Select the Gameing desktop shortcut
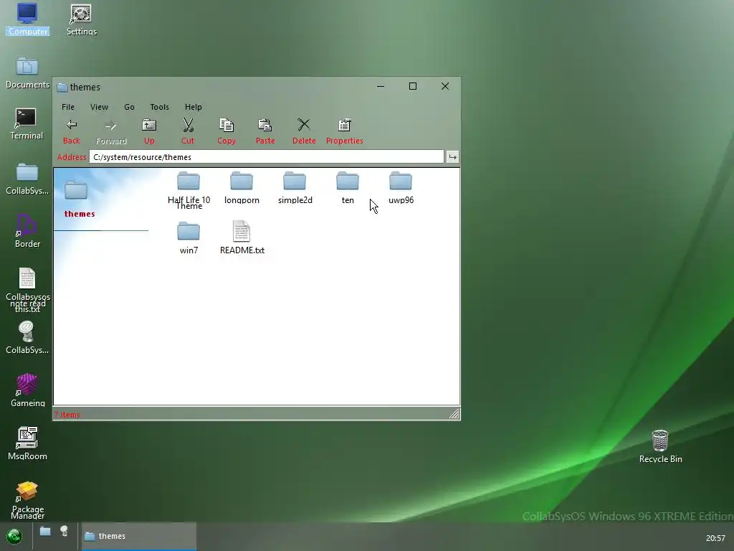The width and height of the screenshot is (734, 551). pos(28,390)
